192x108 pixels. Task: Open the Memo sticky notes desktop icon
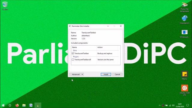[x=184, y=75]
